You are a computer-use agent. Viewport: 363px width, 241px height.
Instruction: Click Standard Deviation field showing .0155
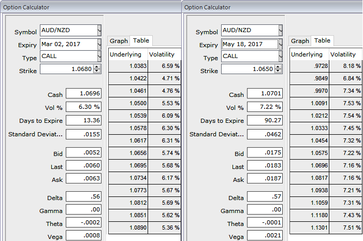[x=83, y=134]
